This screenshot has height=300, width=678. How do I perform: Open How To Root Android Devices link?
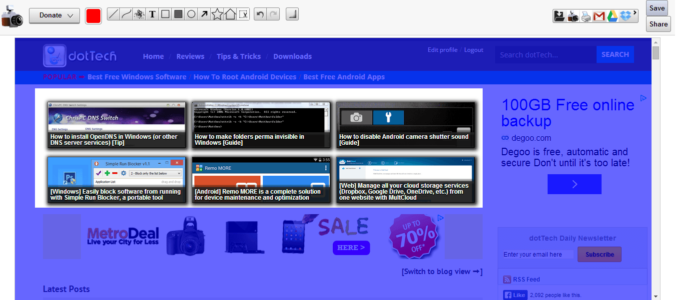tap(245, 77)
